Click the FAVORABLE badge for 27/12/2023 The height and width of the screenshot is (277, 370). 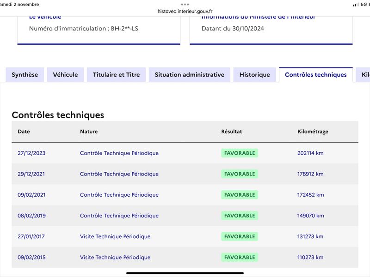click(240, 153)
